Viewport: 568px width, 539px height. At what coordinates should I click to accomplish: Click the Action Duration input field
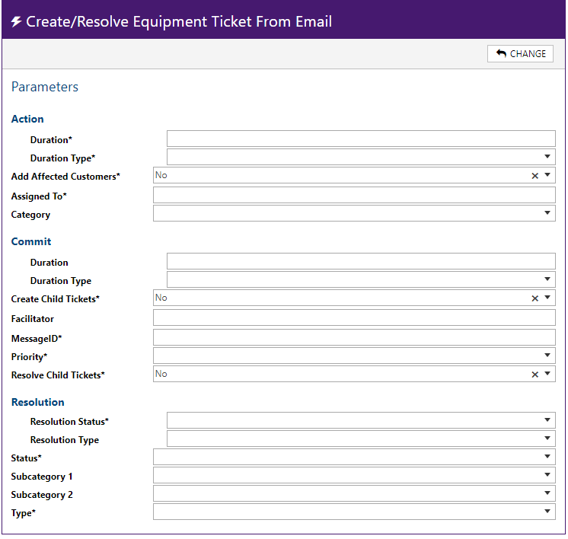click(361, 139)
